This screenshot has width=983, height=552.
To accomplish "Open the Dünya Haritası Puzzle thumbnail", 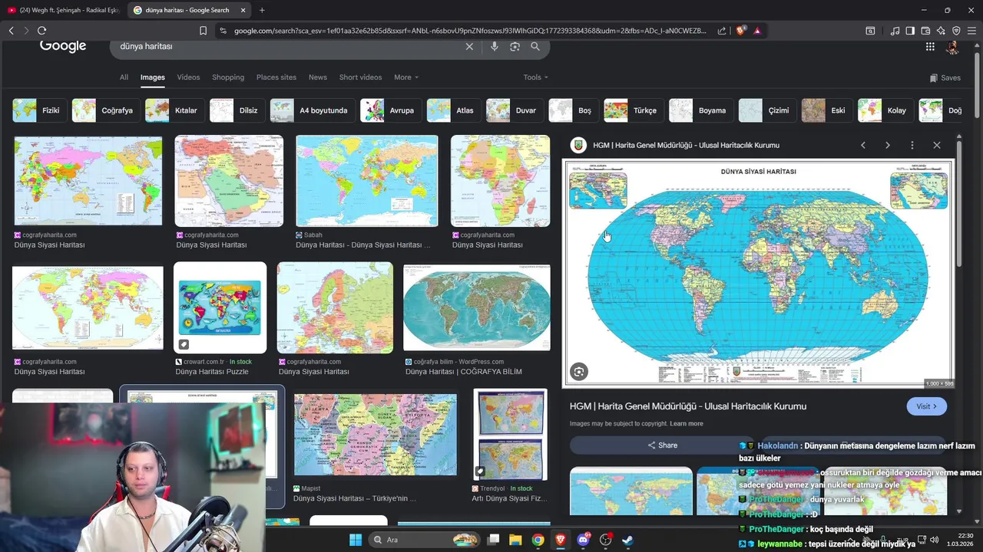I will (220, 308).
